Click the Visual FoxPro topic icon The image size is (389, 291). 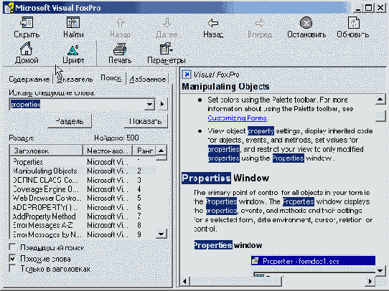187,75
